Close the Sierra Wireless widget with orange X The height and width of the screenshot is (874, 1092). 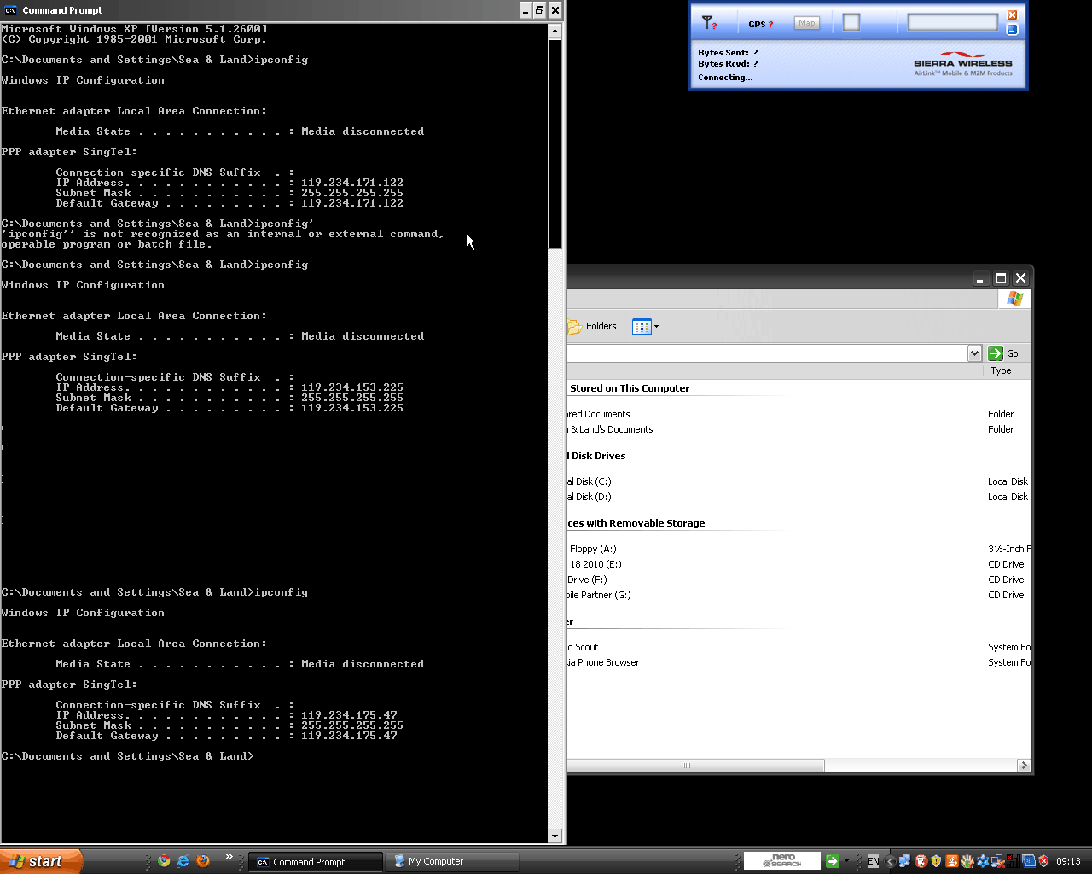click(1012, 15)
